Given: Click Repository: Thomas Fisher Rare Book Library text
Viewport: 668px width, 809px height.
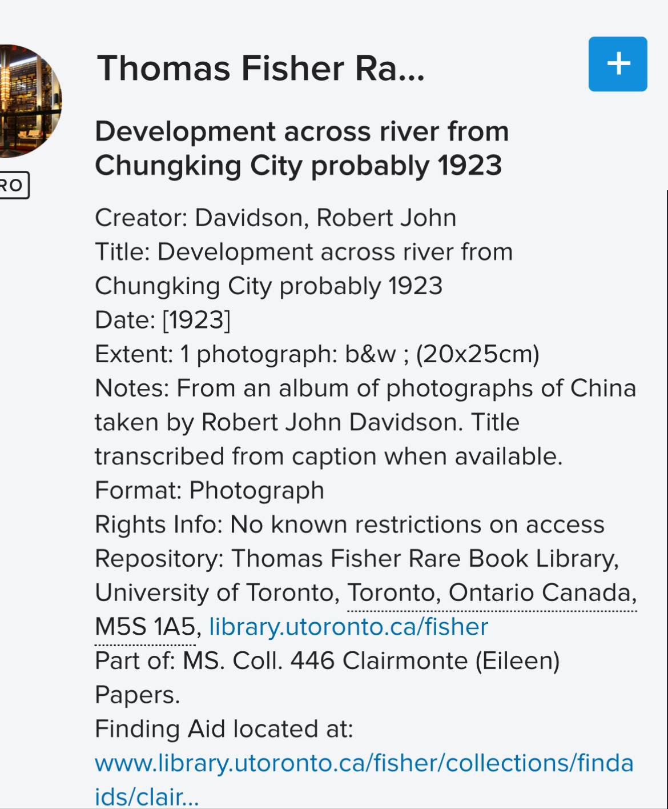Looking at the screenshot, I should click(x=357, y=559).
